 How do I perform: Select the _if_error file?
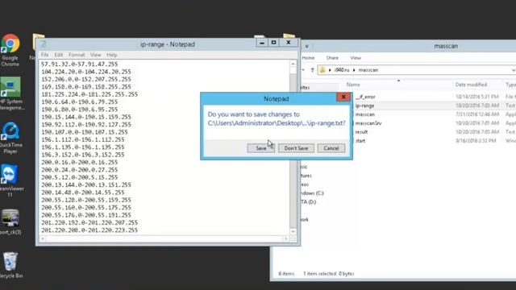tap(365, 97)
